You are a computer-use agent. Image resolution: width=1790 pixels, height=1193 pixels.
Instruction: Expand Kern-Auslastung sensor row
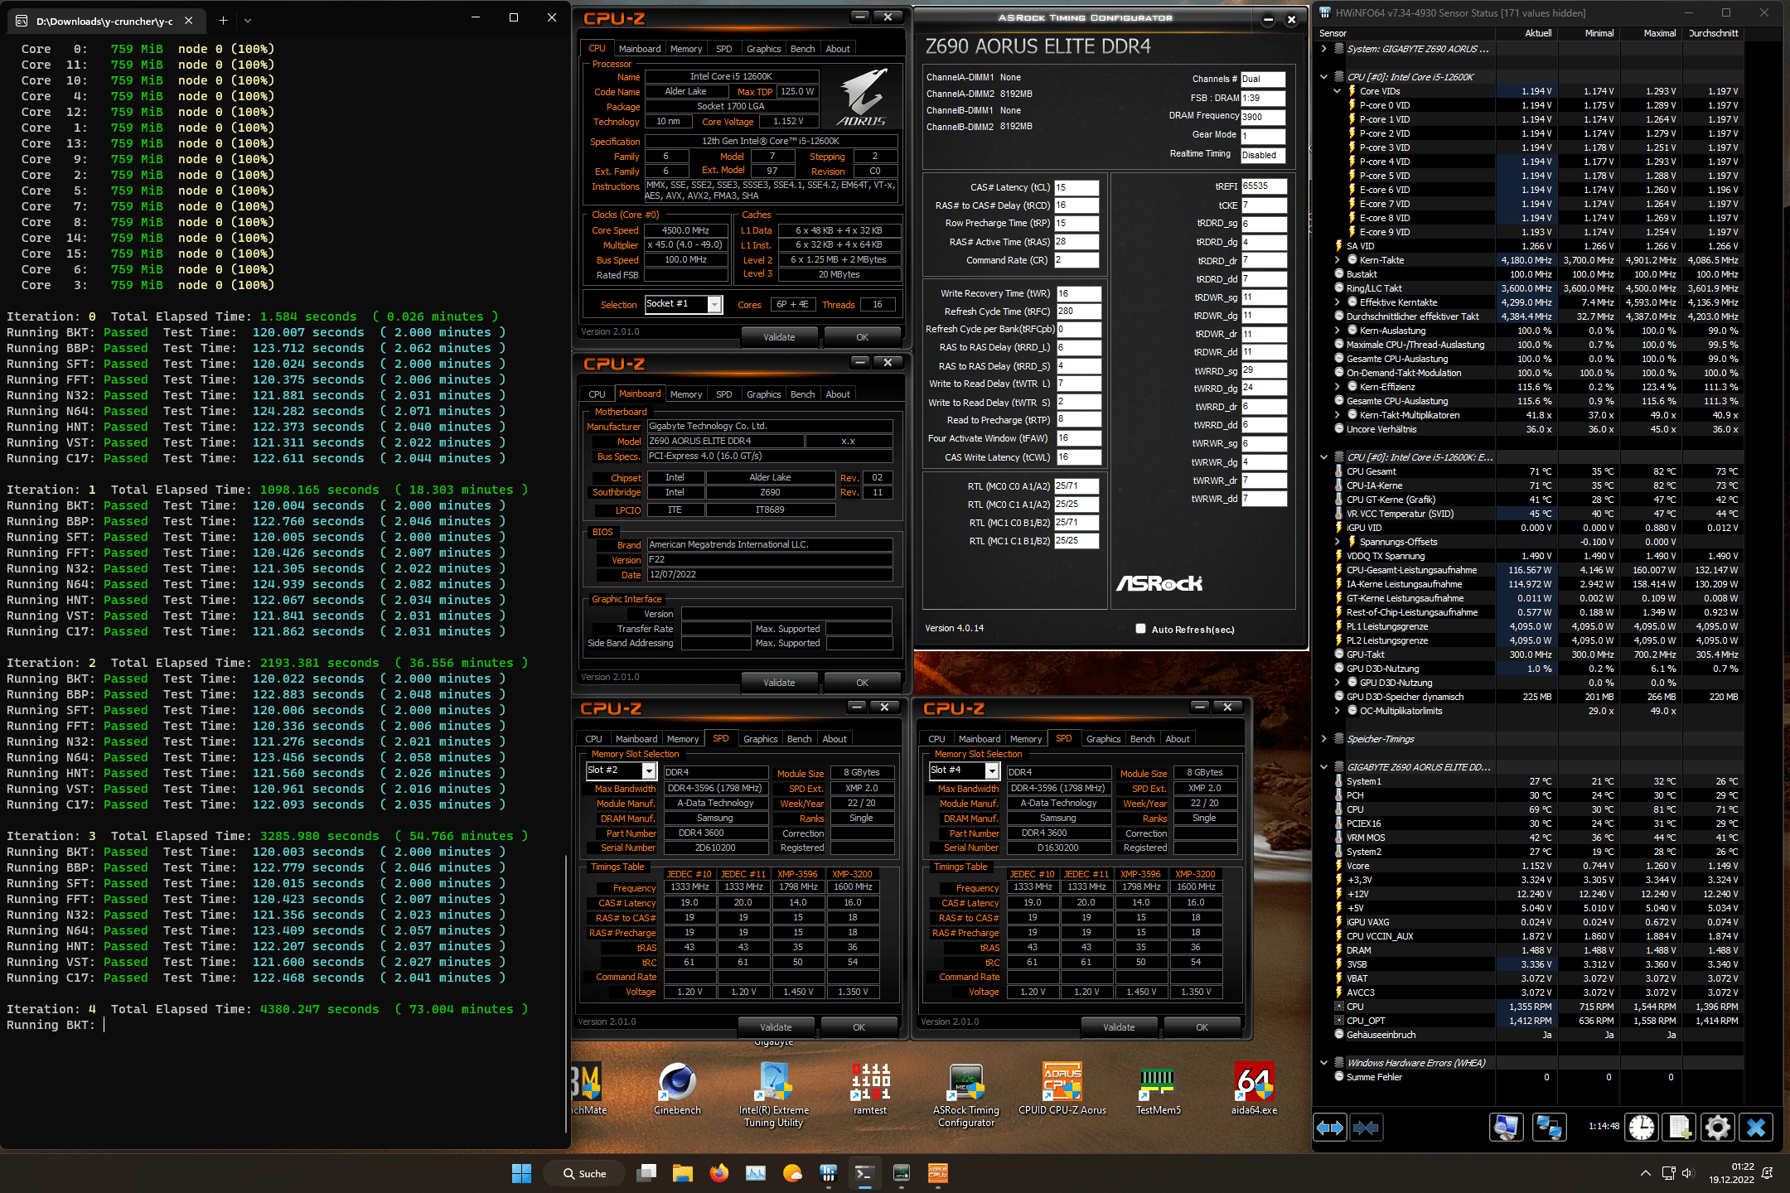(x=1337, y=331)
